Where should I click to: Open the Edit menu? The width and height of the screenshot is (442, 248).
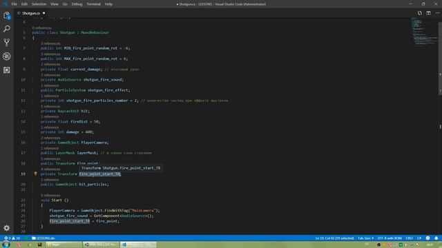pos(24,4)
